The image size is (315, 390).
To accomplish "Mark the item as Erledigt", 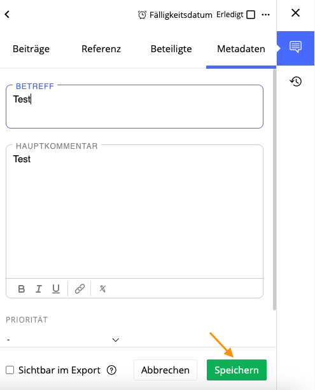I will (x=251, y=15).
